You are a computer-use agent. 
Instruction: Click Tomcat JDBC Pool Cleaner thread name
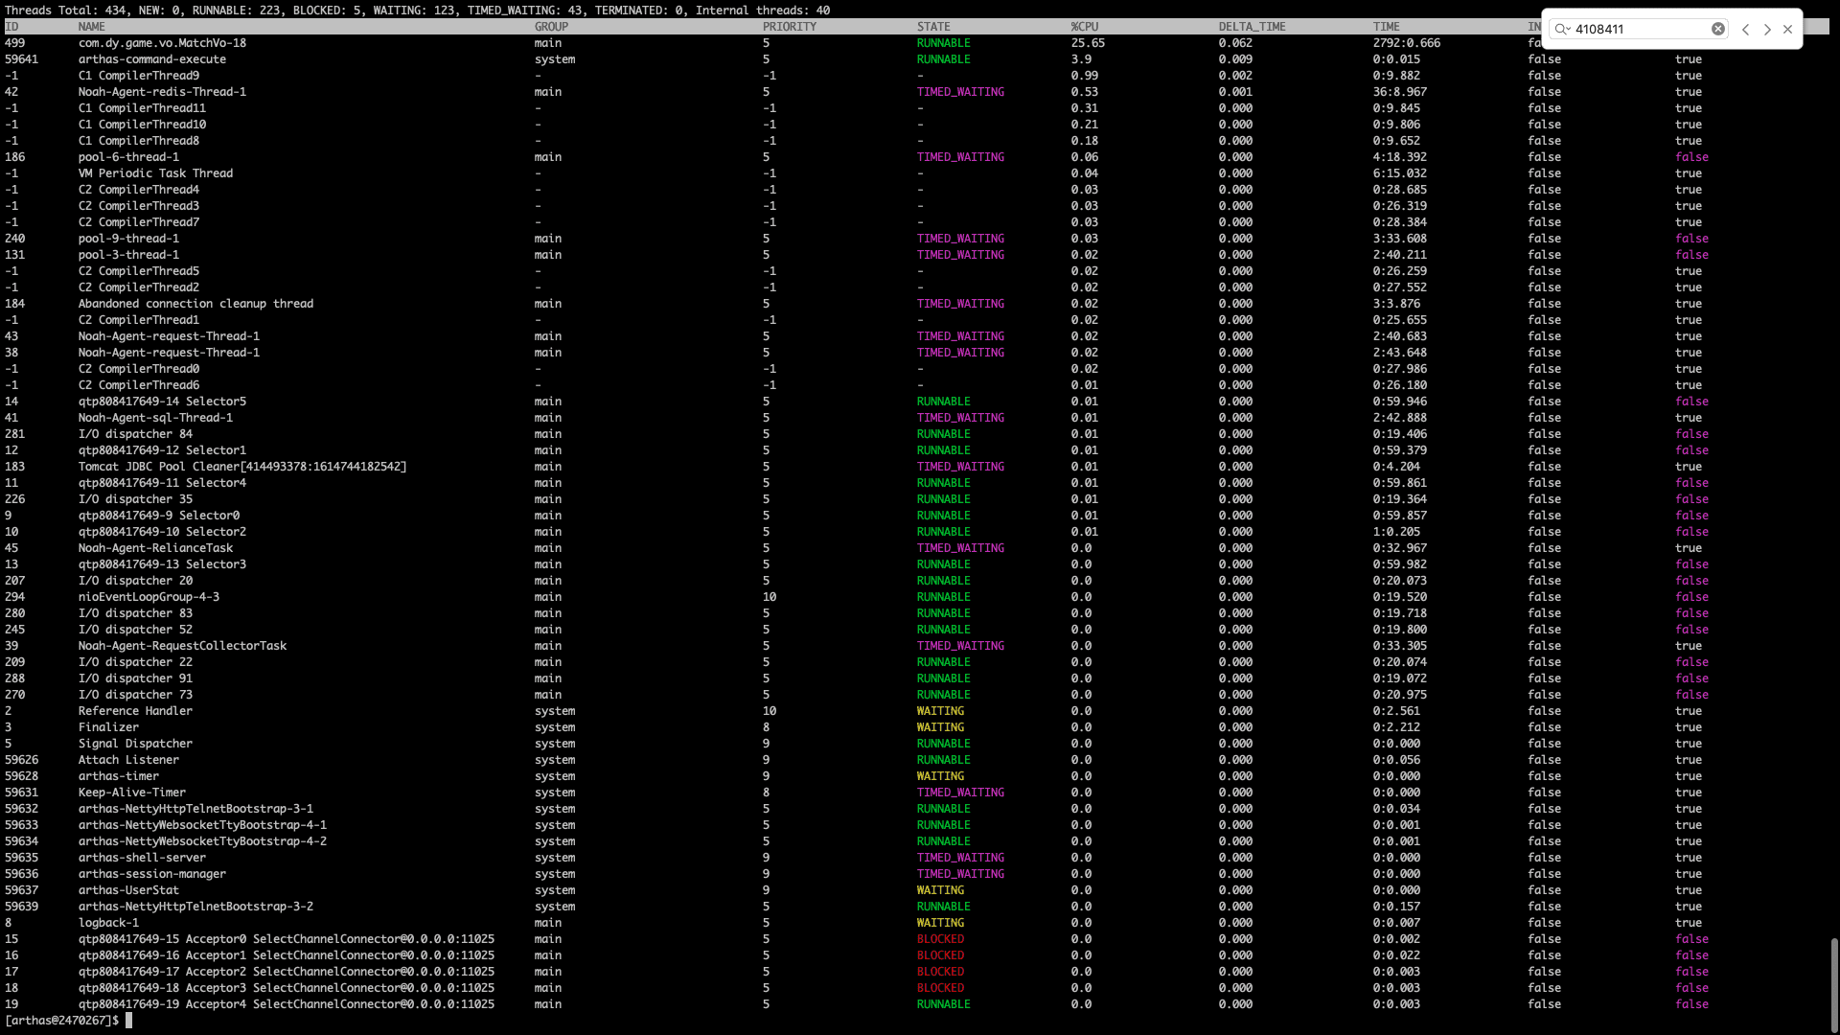242,467
